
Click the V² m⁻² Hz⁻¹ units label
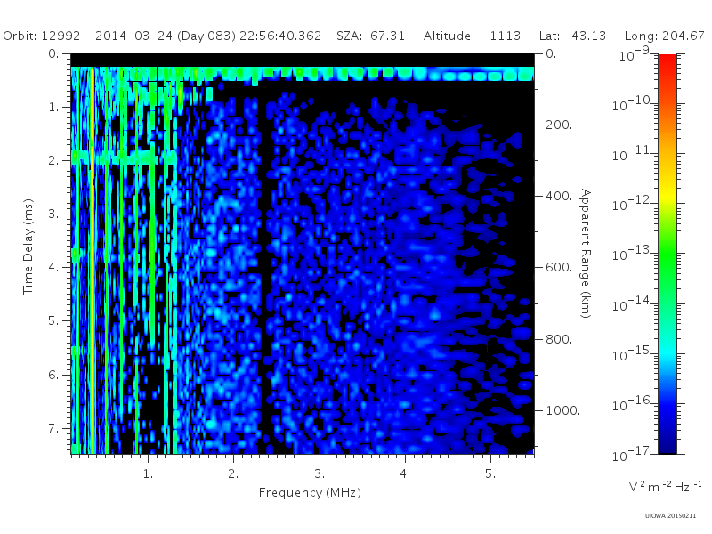point(665,486)
